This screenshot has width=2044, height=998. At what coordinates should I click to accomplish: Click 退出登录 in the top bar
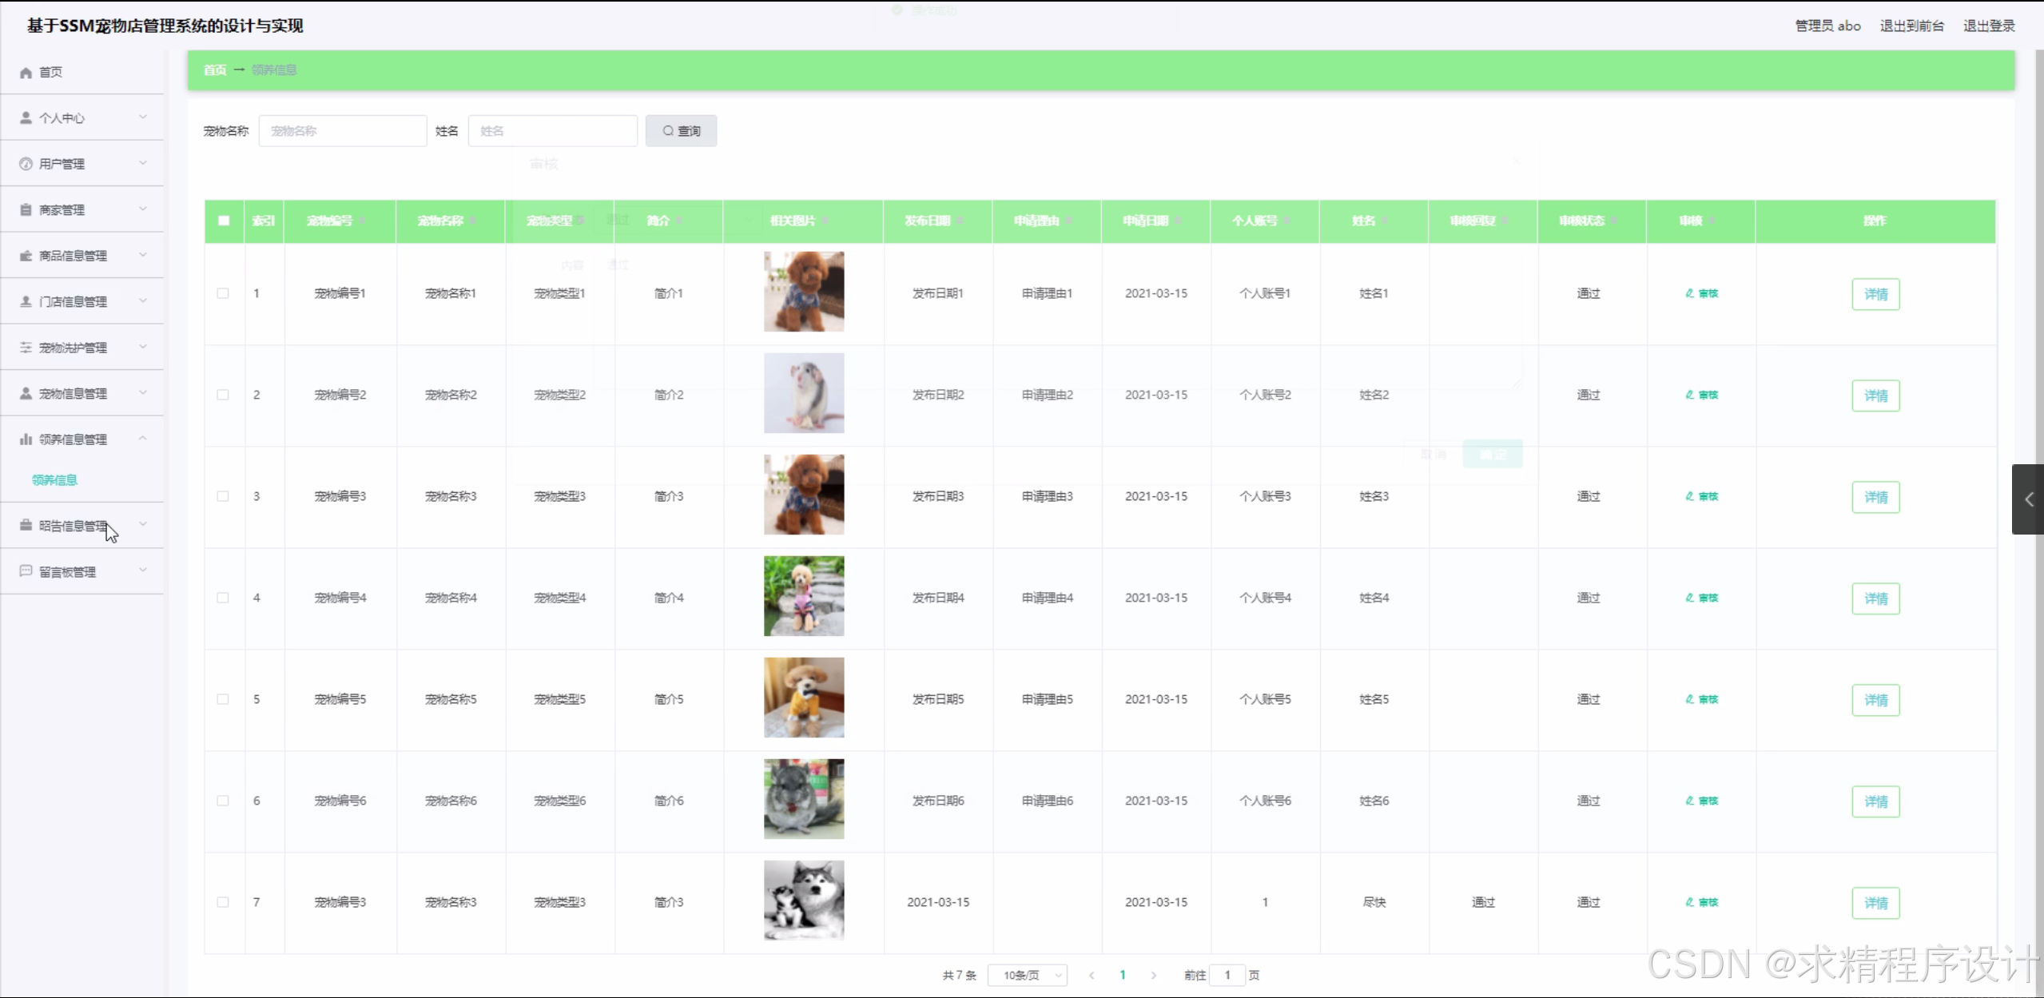pyautogui.click(x=1989, y=26)
